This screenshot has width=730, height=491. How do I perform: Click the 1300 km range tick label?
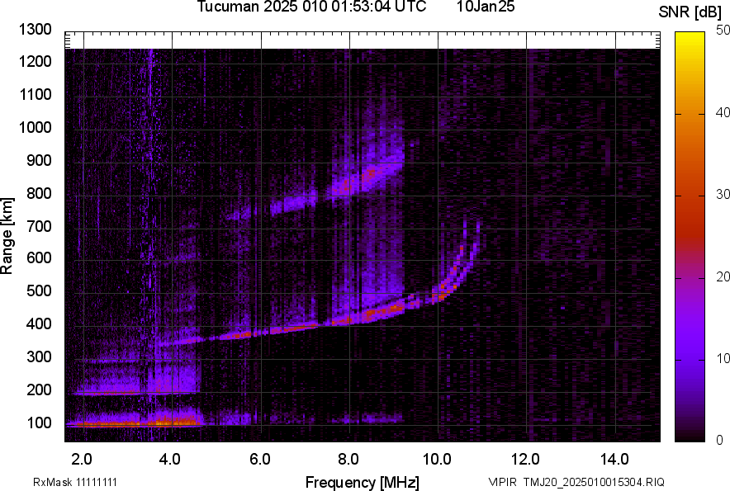click(x=35, y=30)
